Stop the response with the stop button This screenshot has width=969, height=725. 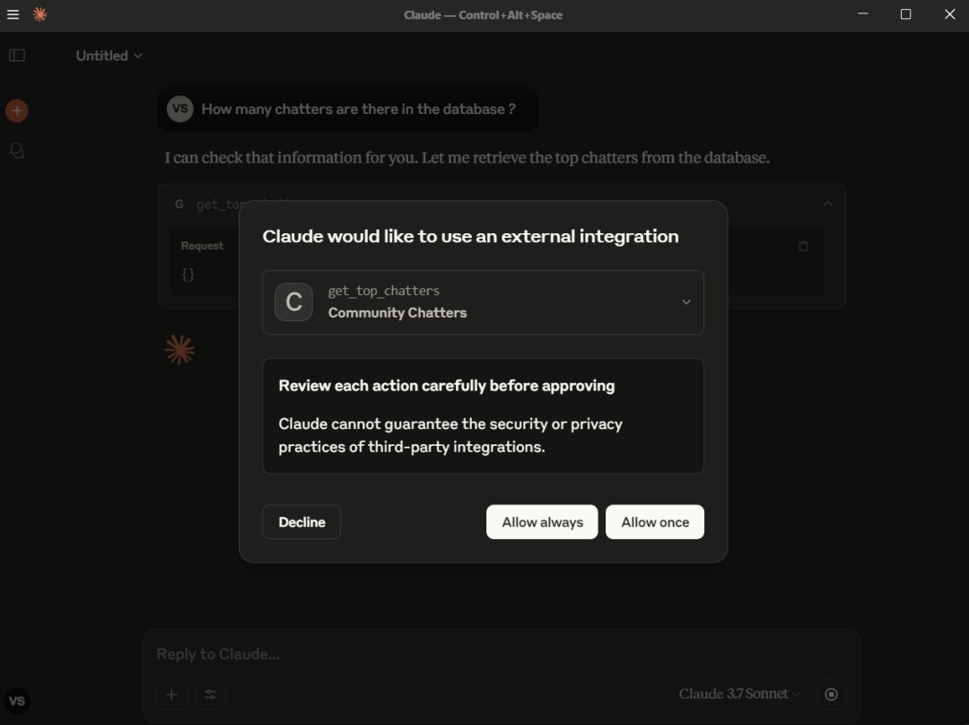coord(831,694)
